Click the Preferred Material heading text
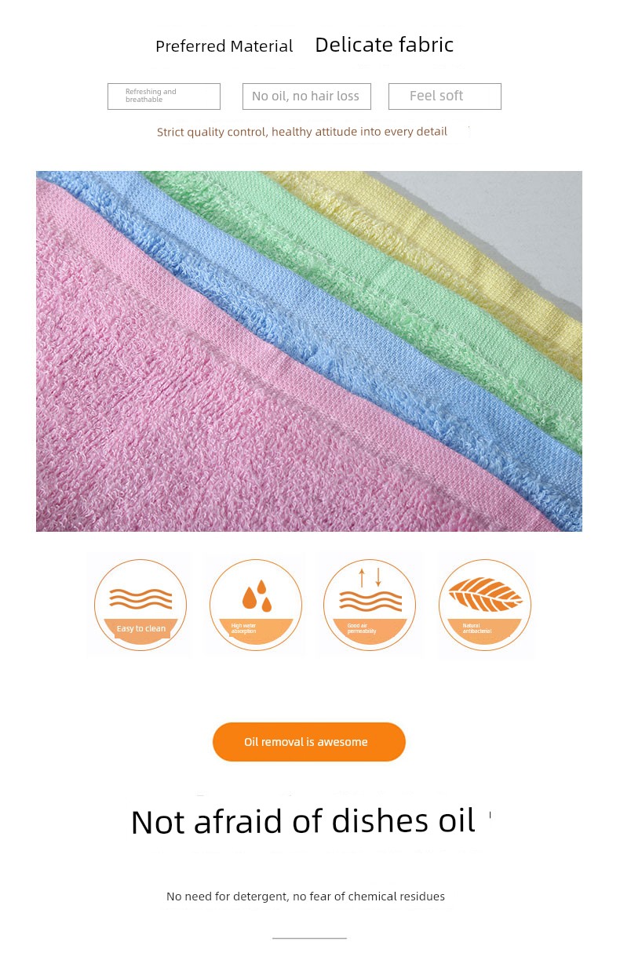 coord(224,46)
